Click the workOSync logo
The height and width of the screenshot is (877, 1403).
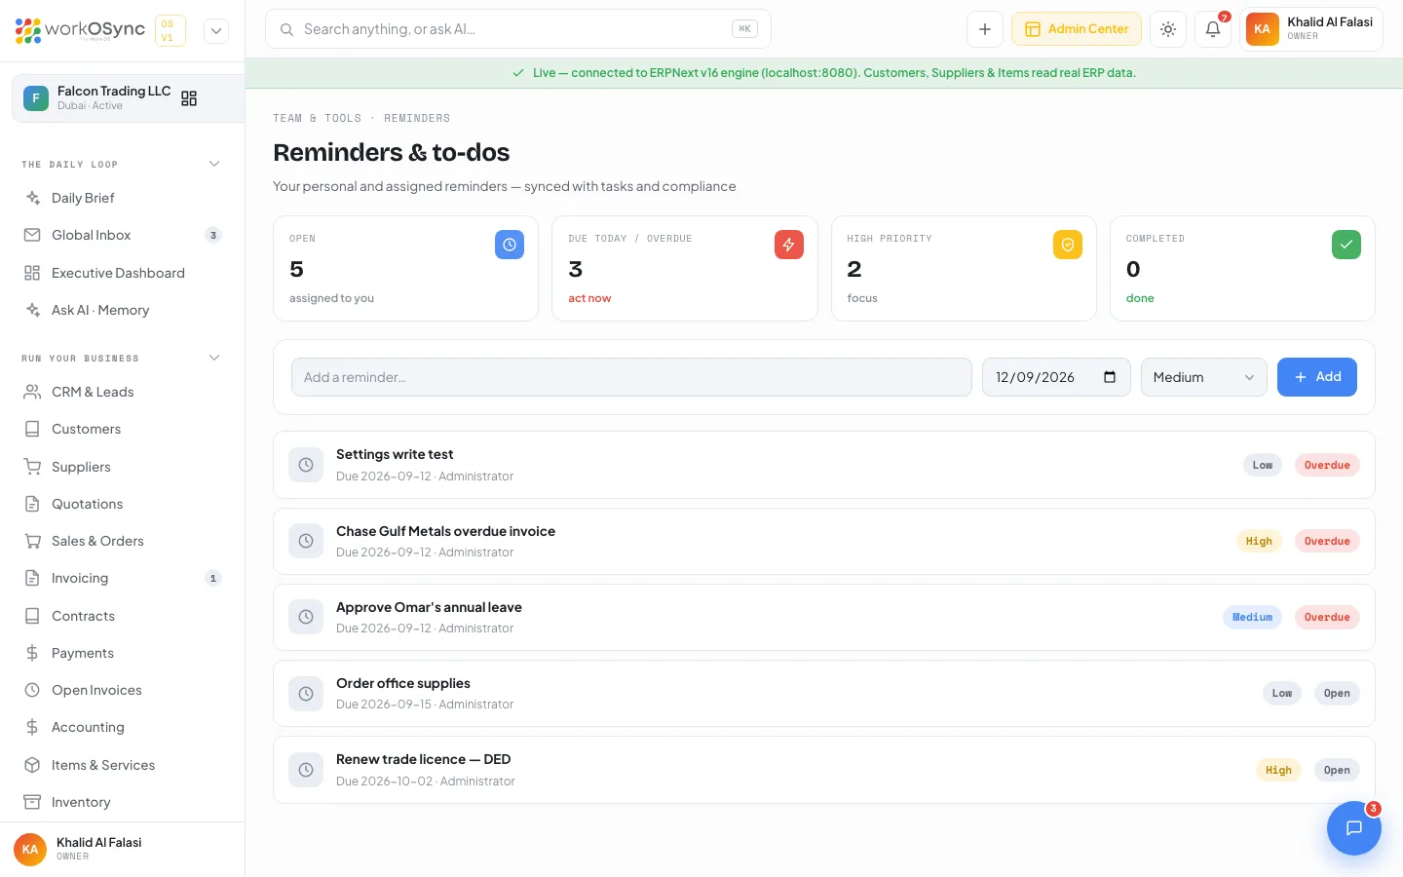[80, 30]
